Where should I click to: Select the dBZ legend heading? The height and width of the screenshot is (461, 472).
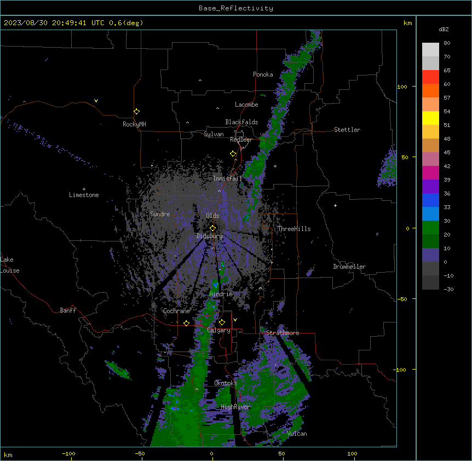pos(444,29)
